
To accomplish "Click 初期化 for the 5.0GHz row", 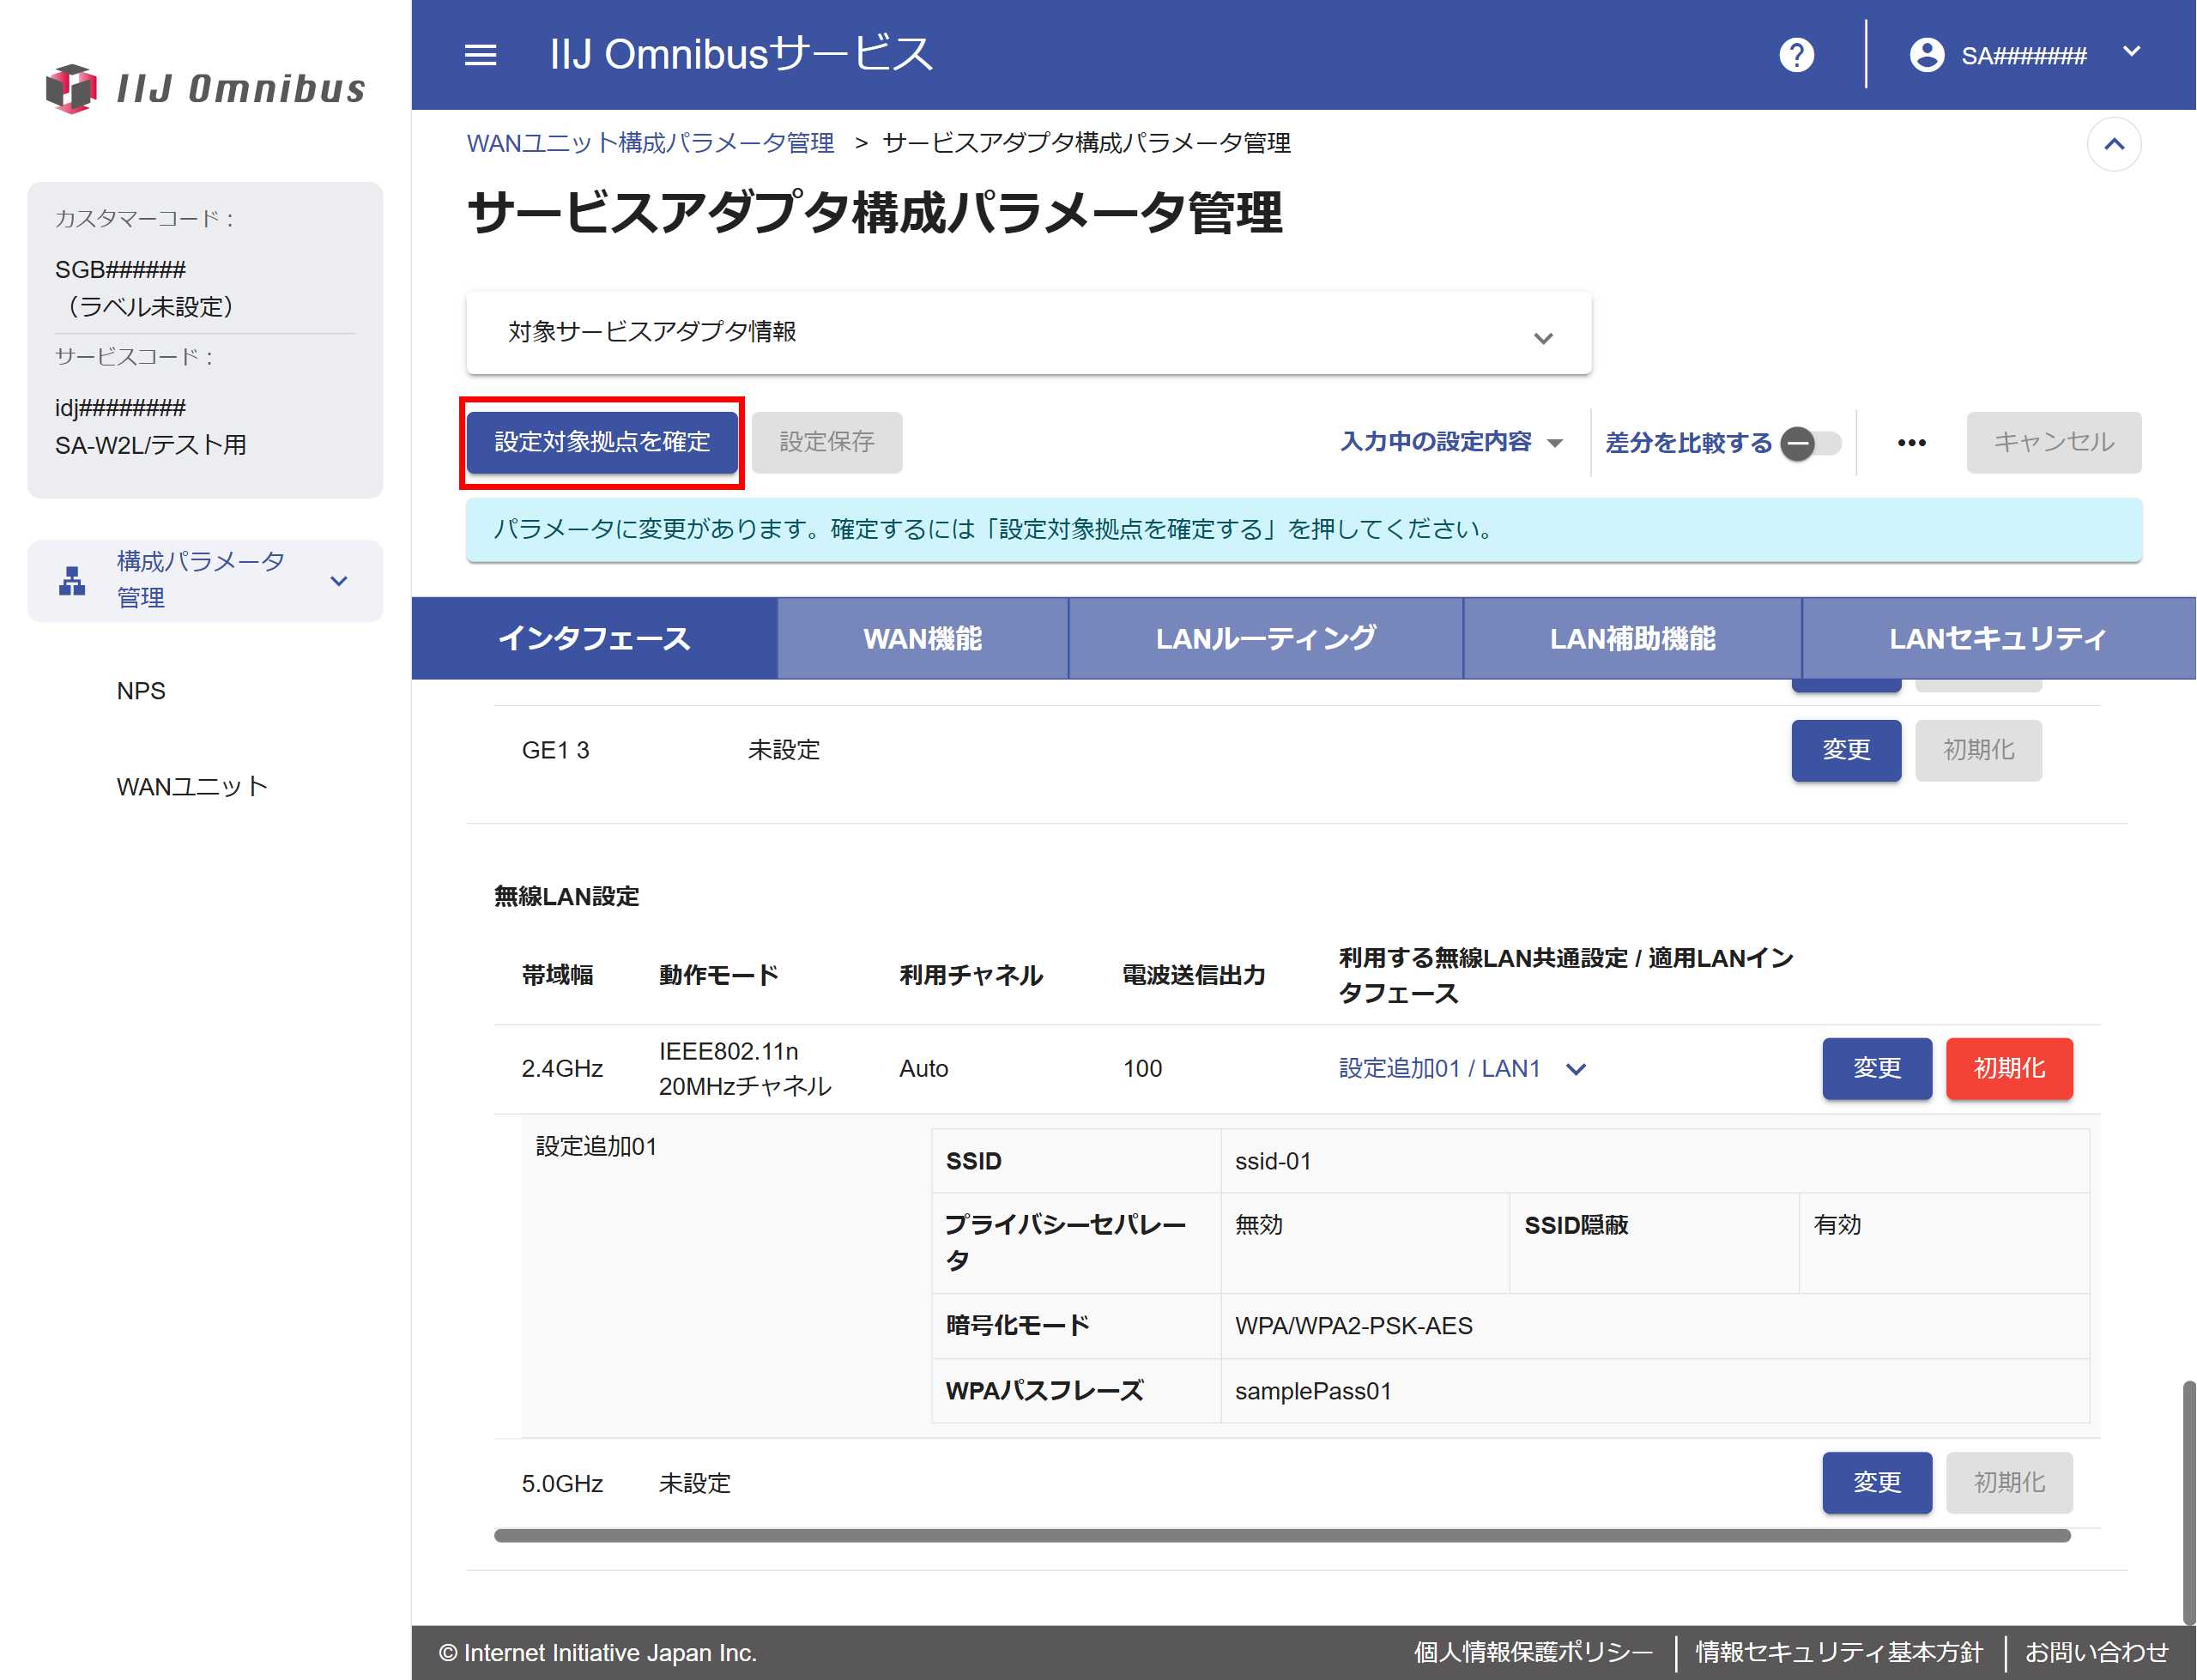I will point(2009,1482).
